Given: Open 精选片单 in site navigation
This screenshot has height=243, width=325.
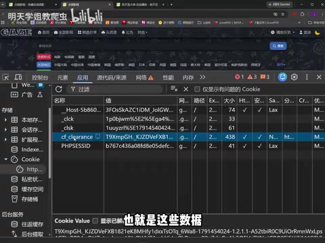Looking at the screenshot, I should 87,32.
